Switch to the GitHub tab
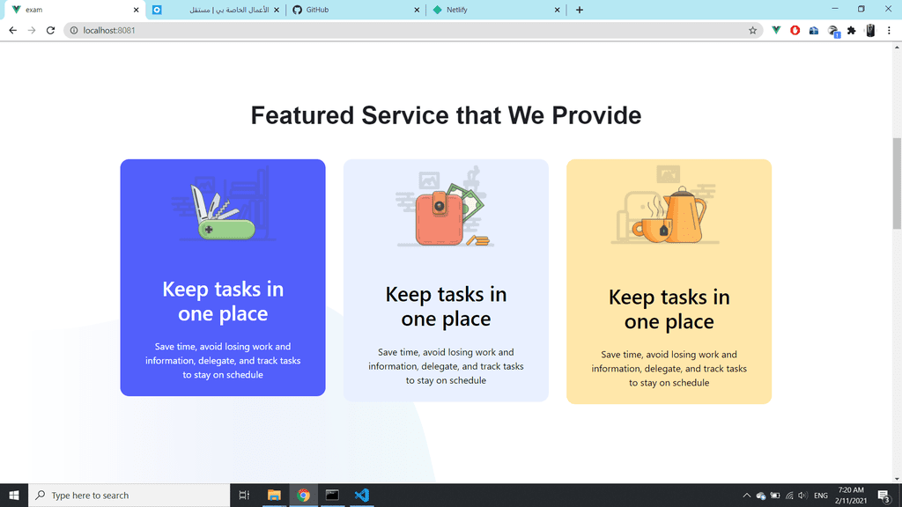Image resolution: width=902 pixels, height=507 pixels. [x=356, y=10]
